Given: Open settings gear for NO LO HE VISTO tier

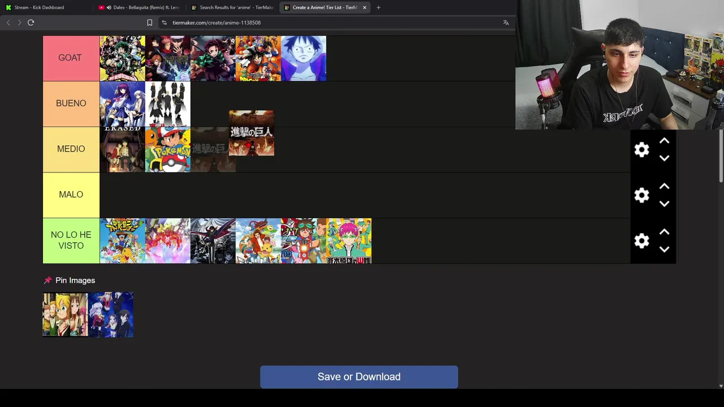Looking at the screenshot, I should (x=641, y=241).
